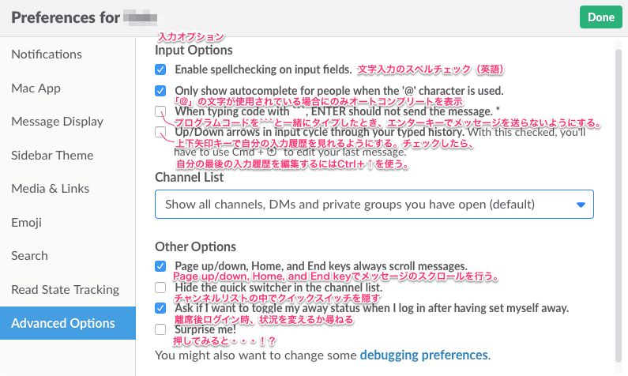Click the Input Options heading
Viewport: 628px width, 376px height.
194,50
